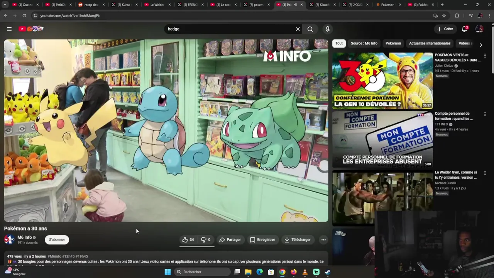
Task: Switch to the Le Weider browser tab
Action: click(157, 5)
